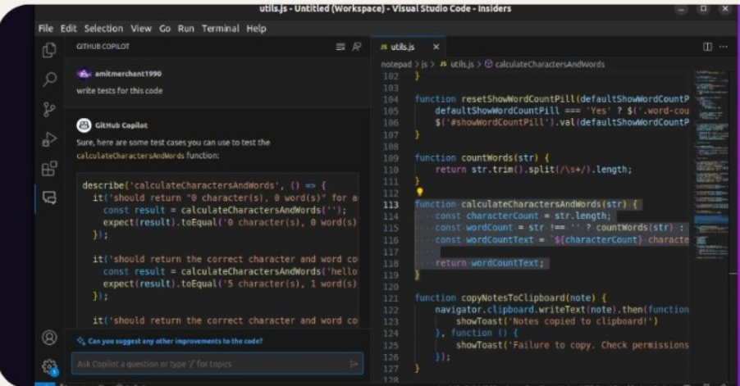Click the chat feedback icon in Copilot header
The width and height of the screenshot is (740, 386).
coord(357,47)
